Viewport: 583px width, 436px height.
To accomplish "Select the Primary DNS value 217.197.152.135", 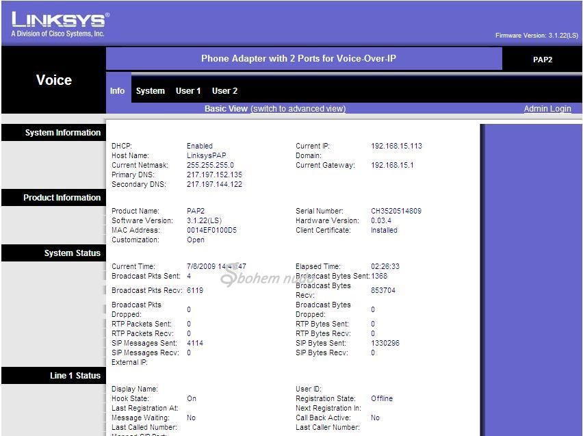I will (214, 175).
